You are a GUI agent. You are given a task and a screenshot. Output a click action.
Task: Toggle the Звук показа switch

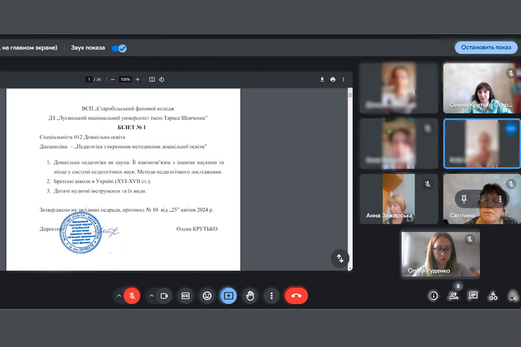(x=119, y=49)
